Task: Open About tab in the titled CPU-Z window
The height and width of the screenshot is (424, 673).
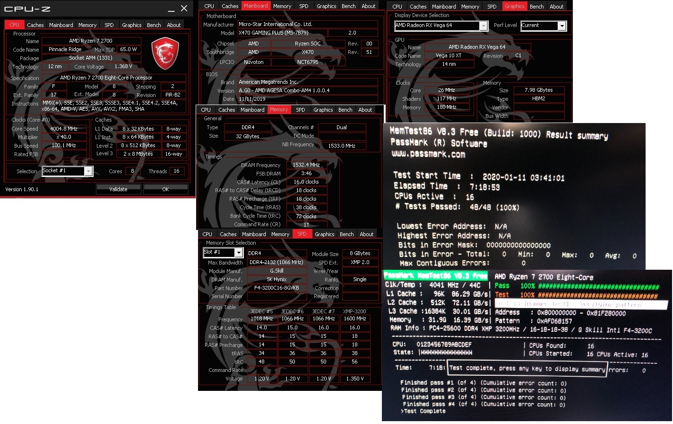Action: coord(174,25)
